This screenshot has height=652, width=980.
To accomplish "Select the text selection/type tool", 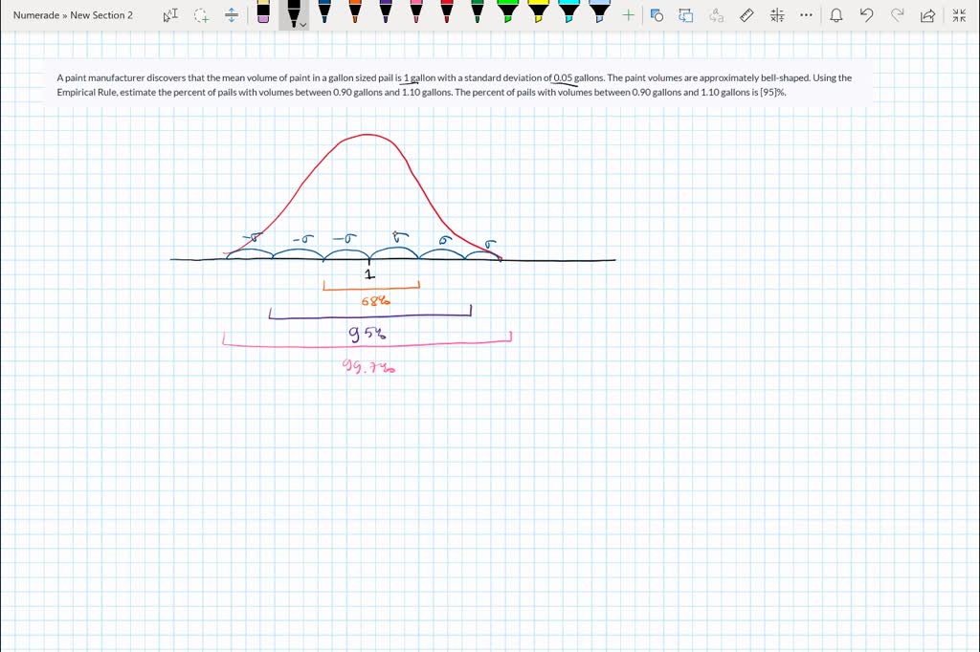I will point(170,15).
